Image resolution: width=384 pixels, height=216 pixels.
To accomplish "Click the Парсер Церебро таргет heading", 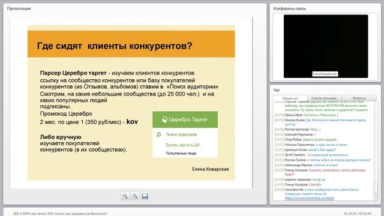I will 73,73.
